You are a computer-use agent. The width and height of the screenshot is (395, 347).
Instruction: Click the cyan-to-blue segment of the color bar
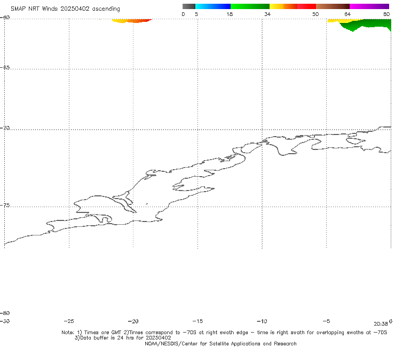pyautogui.click(x=213, y=6)
